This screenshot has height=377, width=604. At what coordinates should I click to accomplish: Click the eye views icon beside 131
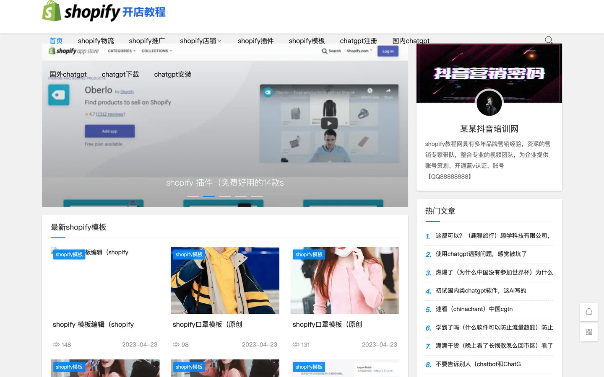click(x=296, y=345)
